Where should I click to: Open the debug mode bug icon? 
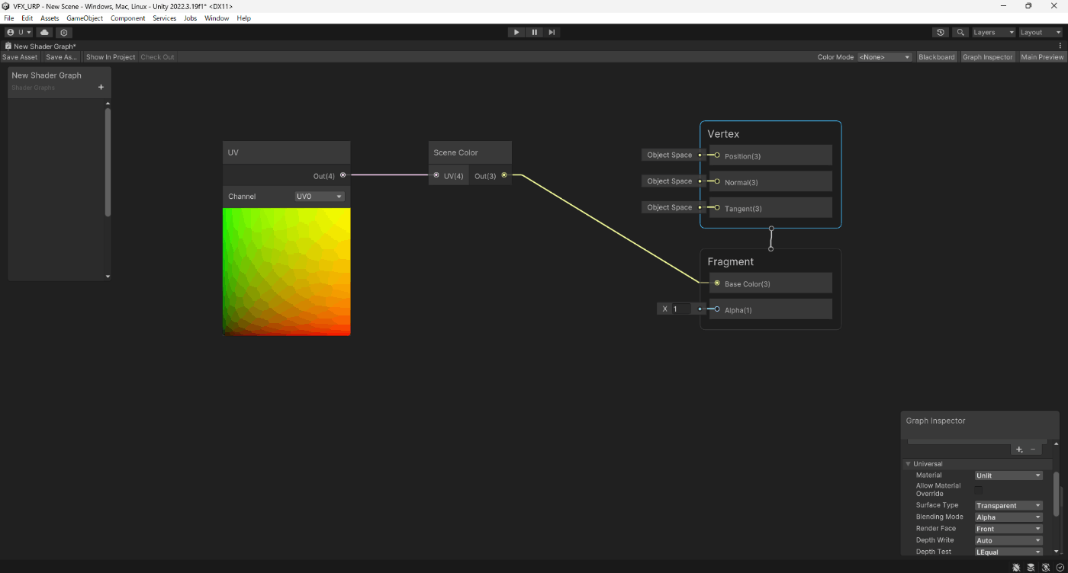point(1016,567)
